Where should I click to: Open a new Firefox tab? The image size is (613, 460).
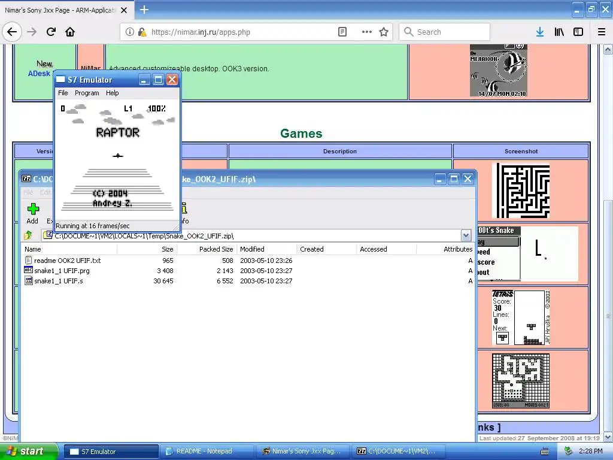coord(144,10)
